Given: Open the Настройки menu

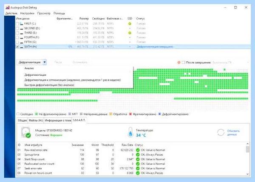Looking at the screenshot, I should (27, 13).
